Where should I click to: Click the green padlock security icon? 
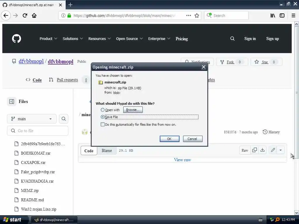pos(69,15)
